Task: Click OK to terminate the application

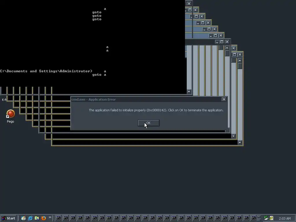Action: (x=149, y=123)
